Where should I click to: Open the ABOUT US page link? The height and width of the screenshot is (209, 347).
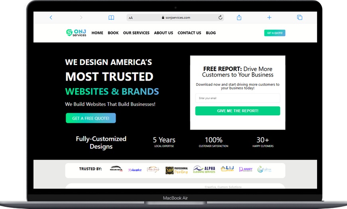coord(164,33)
